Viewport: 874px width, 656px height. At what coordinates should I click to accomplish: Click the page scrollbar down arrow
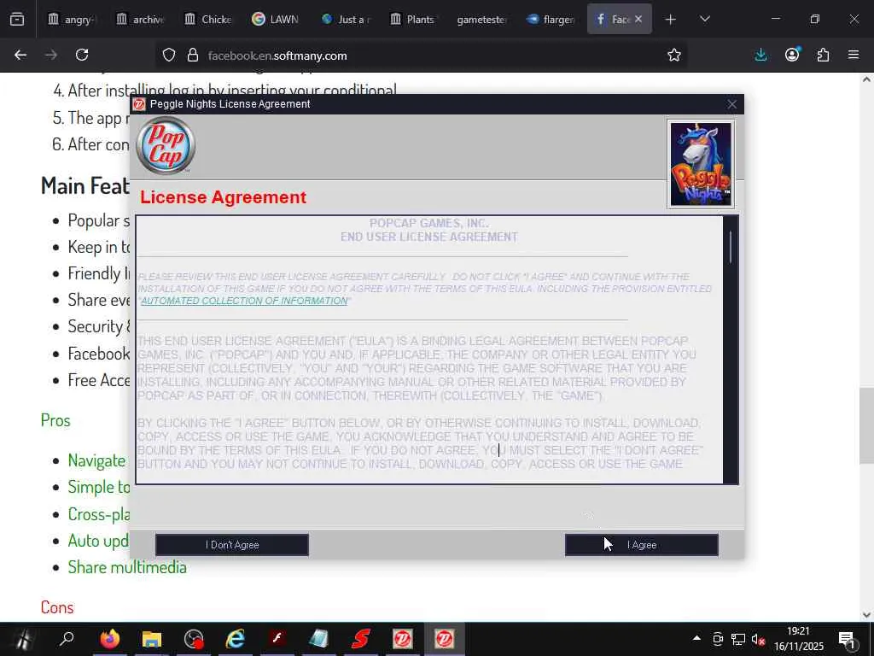pos(866,615)
